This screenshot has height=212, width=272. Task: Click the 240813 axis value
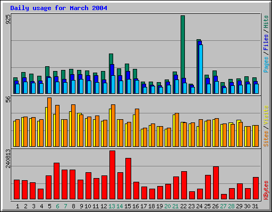click(8, 158)
